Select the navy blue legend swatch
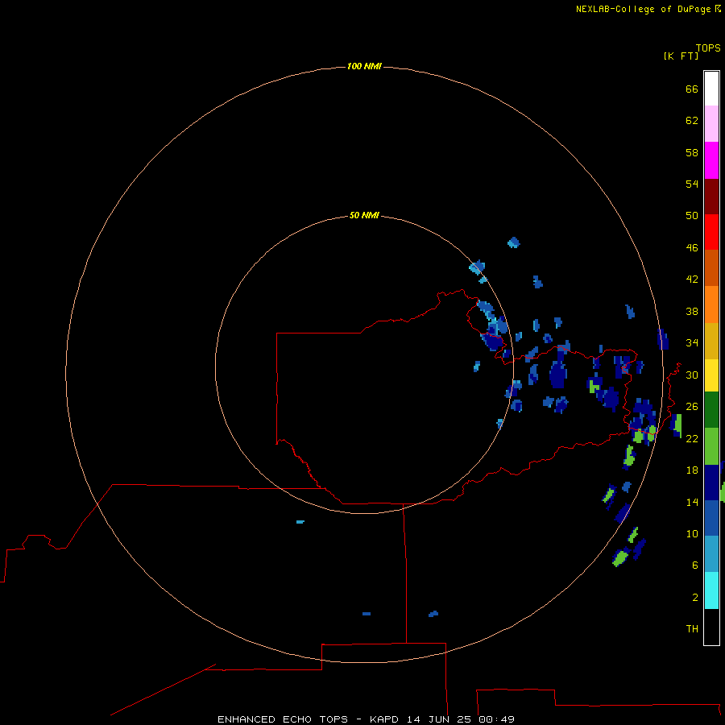Viewport: 725px width, 725px height. pyautogui.click(x=711, y=483)
